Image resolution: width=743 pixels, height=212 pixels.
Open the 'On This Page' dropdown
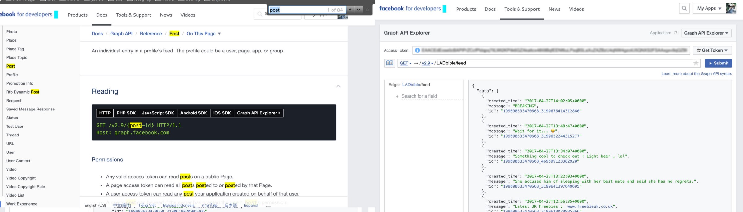[x=204, y=34]
